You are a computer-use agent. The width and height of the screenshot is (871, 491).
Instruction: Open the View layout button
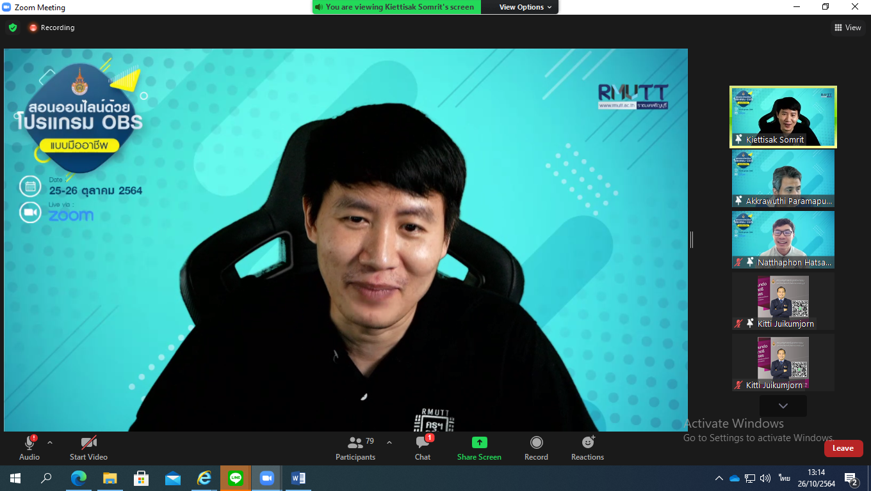847,27
